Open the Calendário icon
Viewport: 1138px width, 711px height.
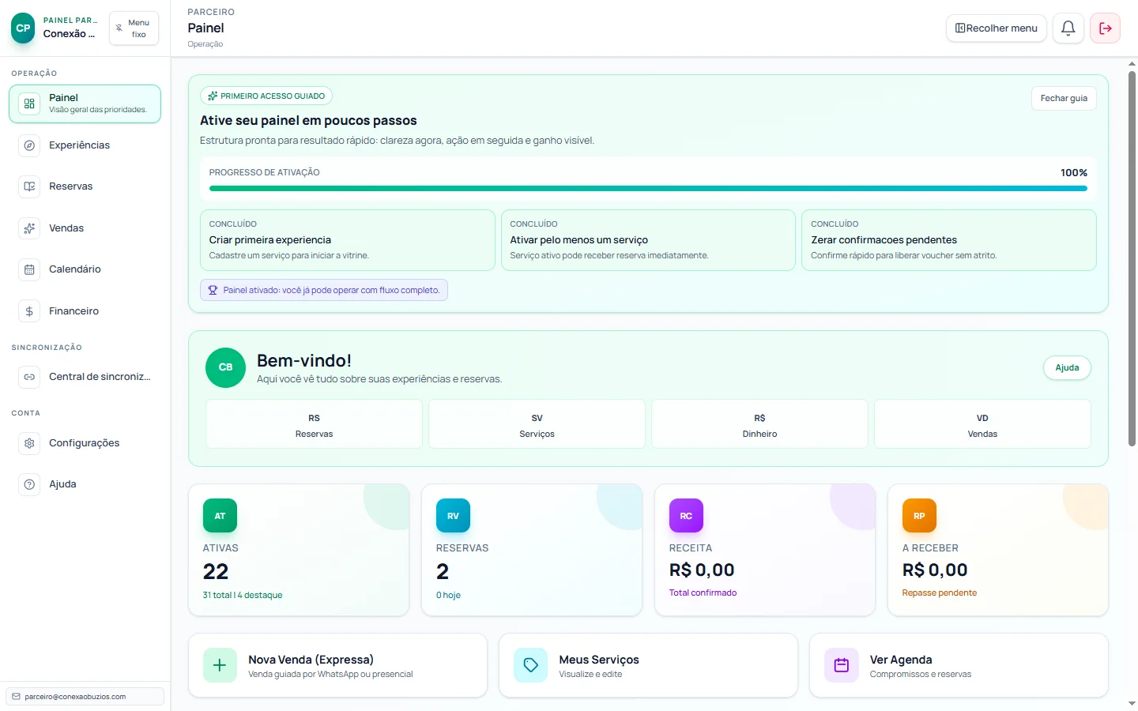point(28,269)
